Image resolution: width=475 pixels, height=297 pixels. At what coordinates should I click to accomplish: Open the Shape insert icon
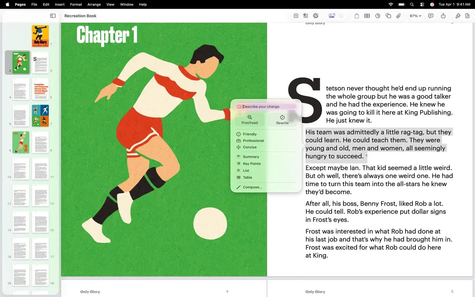coord(388,16)
